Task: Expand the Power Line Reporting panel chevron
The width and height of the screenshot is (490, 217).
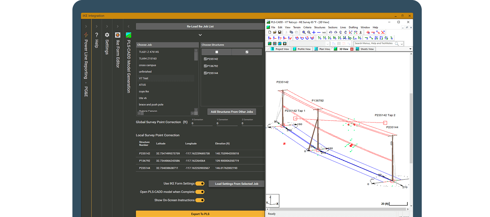Action: coord(86,26)
